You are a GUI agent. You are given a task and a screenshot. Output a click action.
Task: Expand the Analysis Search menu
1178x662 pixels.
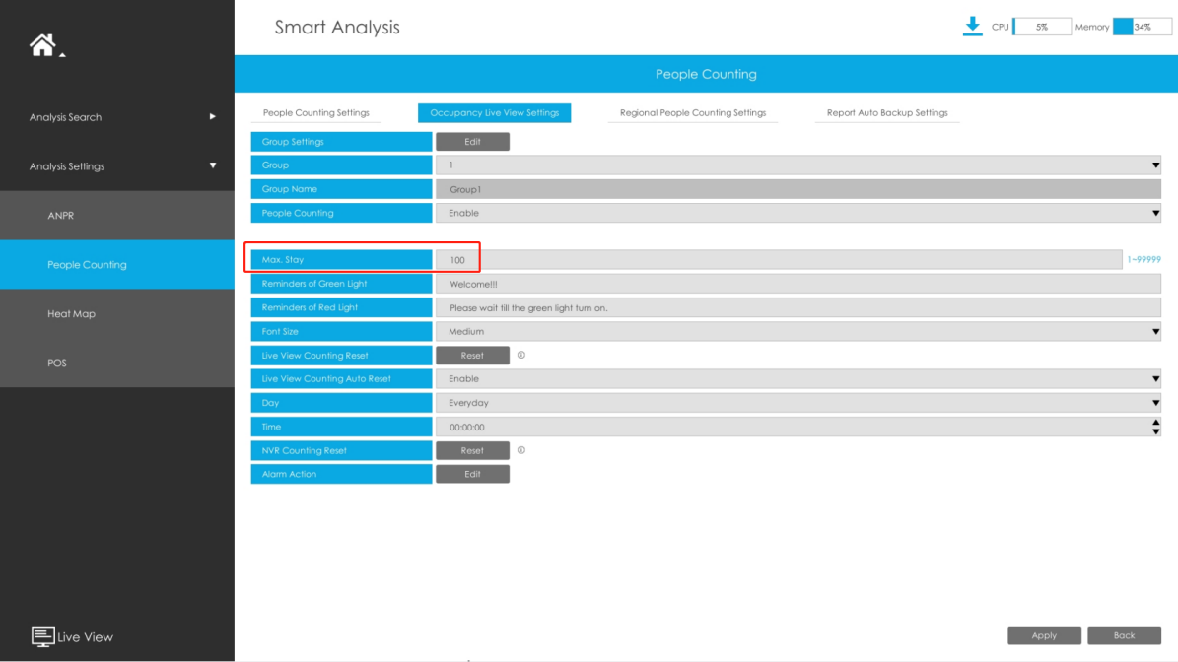coord(213,117)
